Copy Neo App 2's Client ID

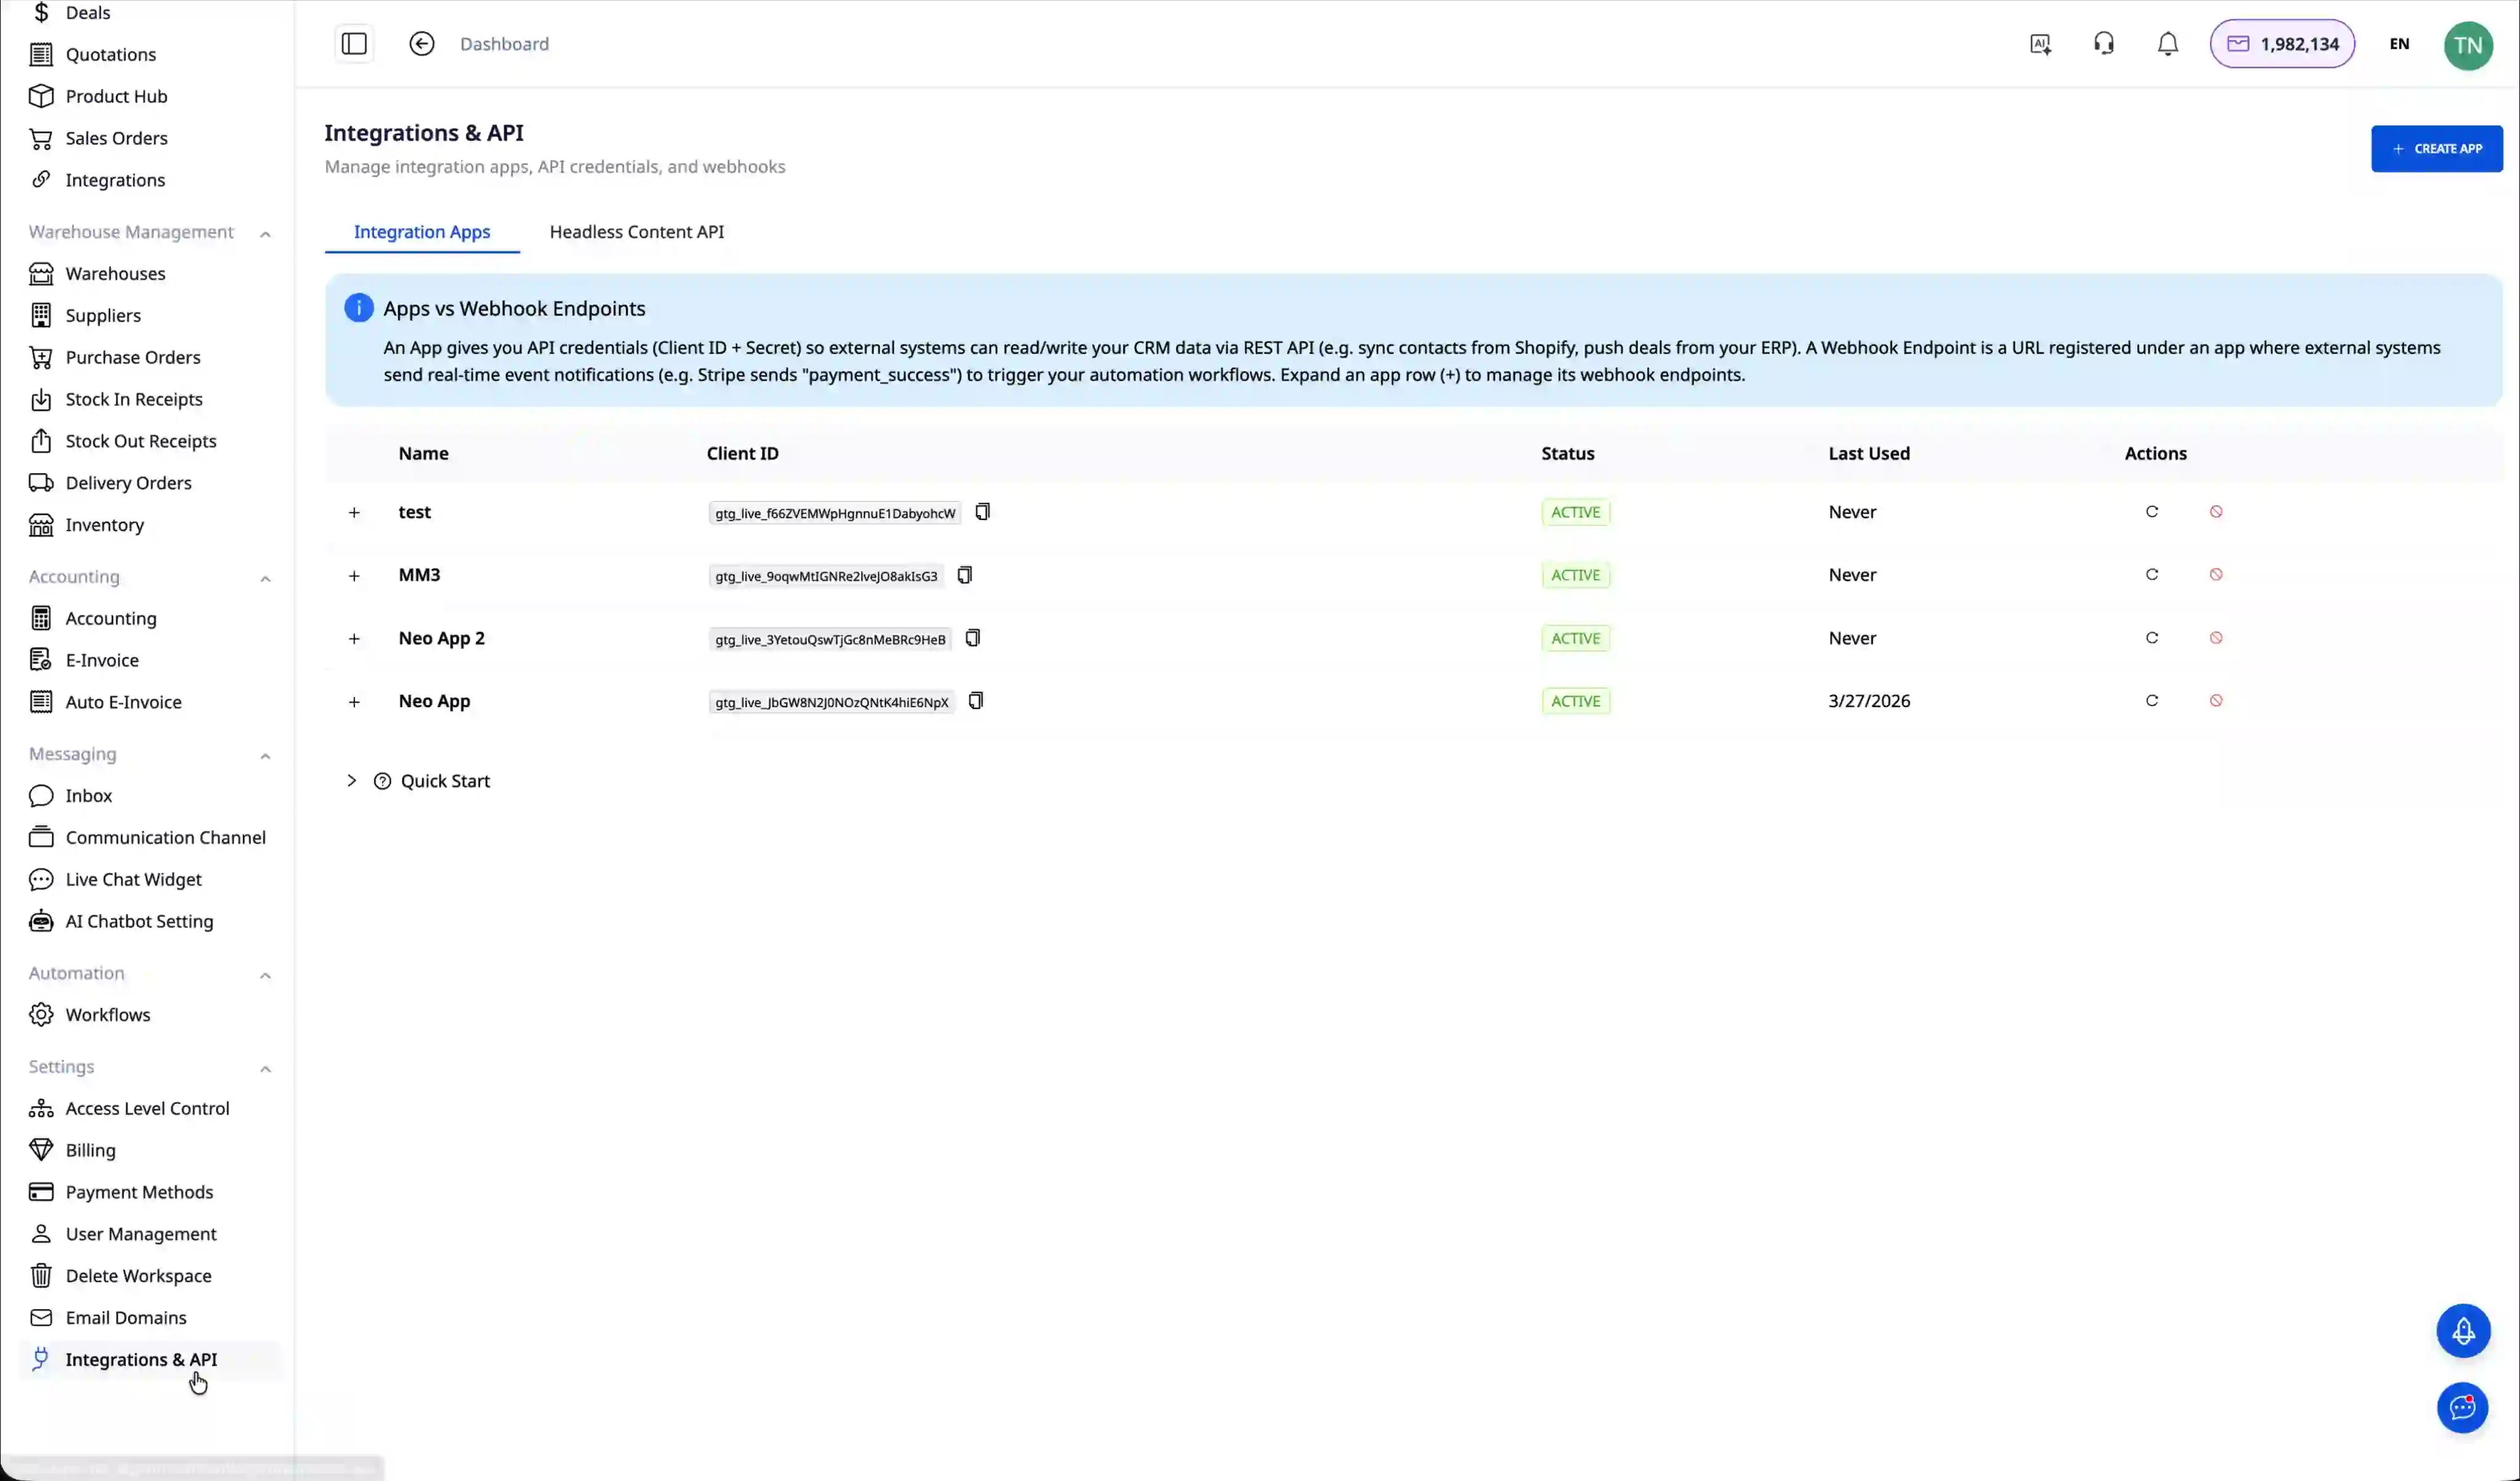(972, 638)
